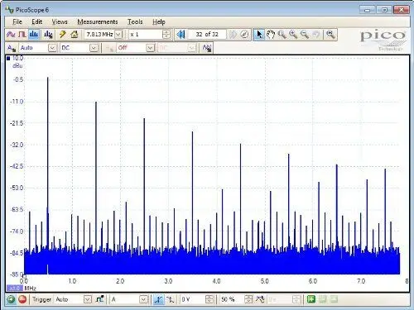
Task: Click the green Start capture button
Action: click(x=11, y=299)
